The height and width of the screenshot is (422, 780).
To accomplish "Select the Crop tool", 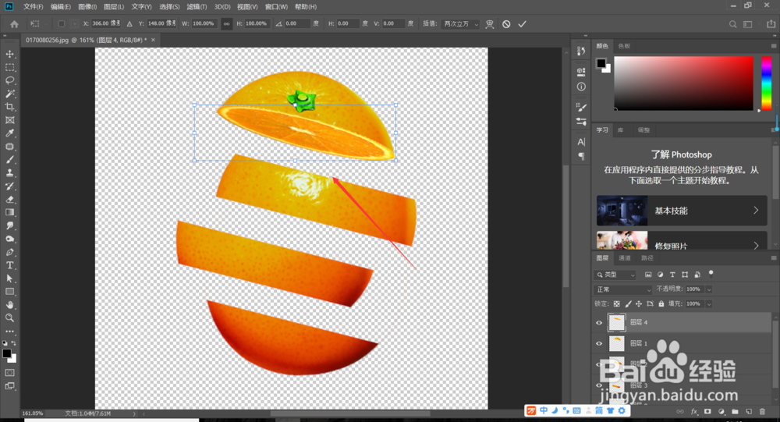I will click(10, 107).
